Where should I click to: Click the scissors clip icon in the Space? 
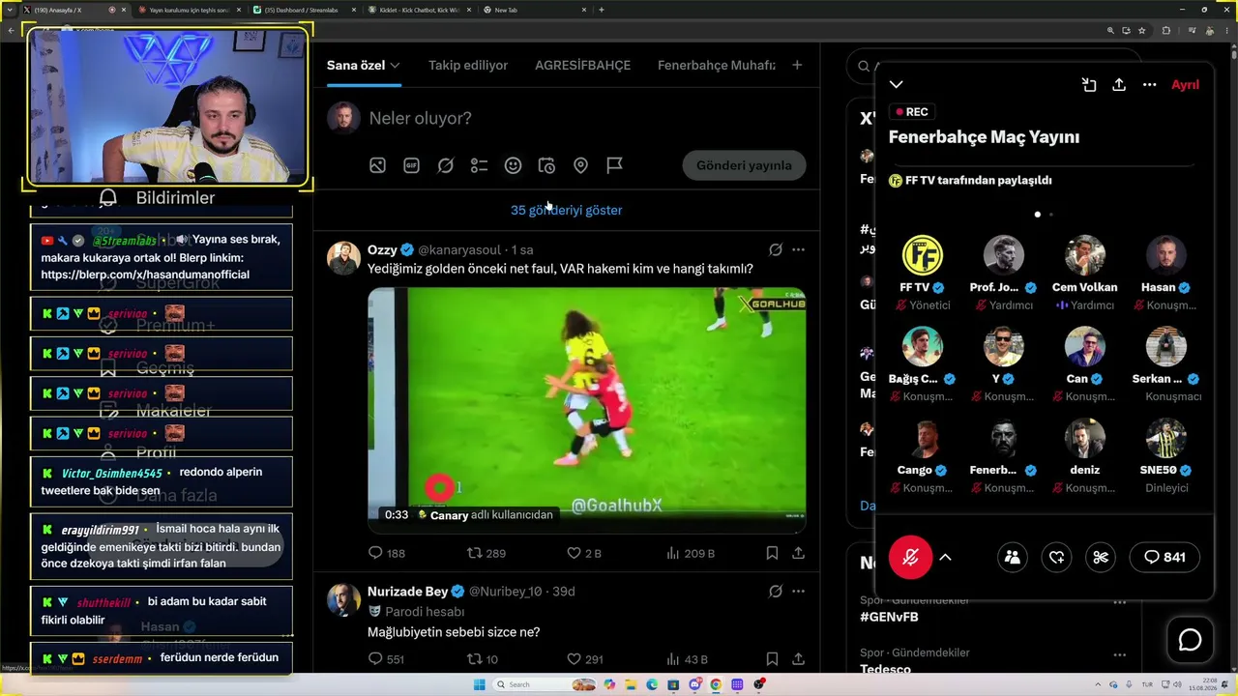click(1101, 557)
